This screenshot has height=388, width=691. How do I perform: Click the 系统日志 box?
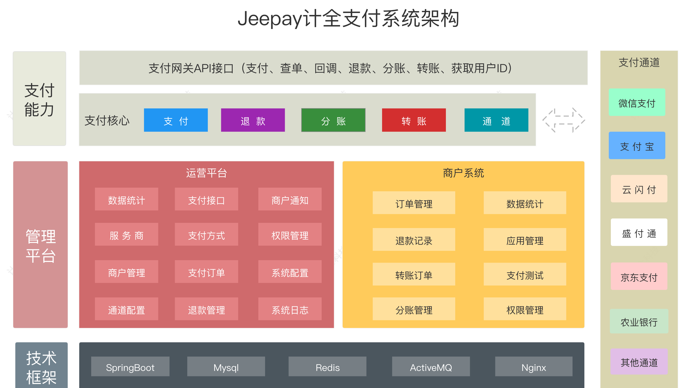click(x=290, y=309)
